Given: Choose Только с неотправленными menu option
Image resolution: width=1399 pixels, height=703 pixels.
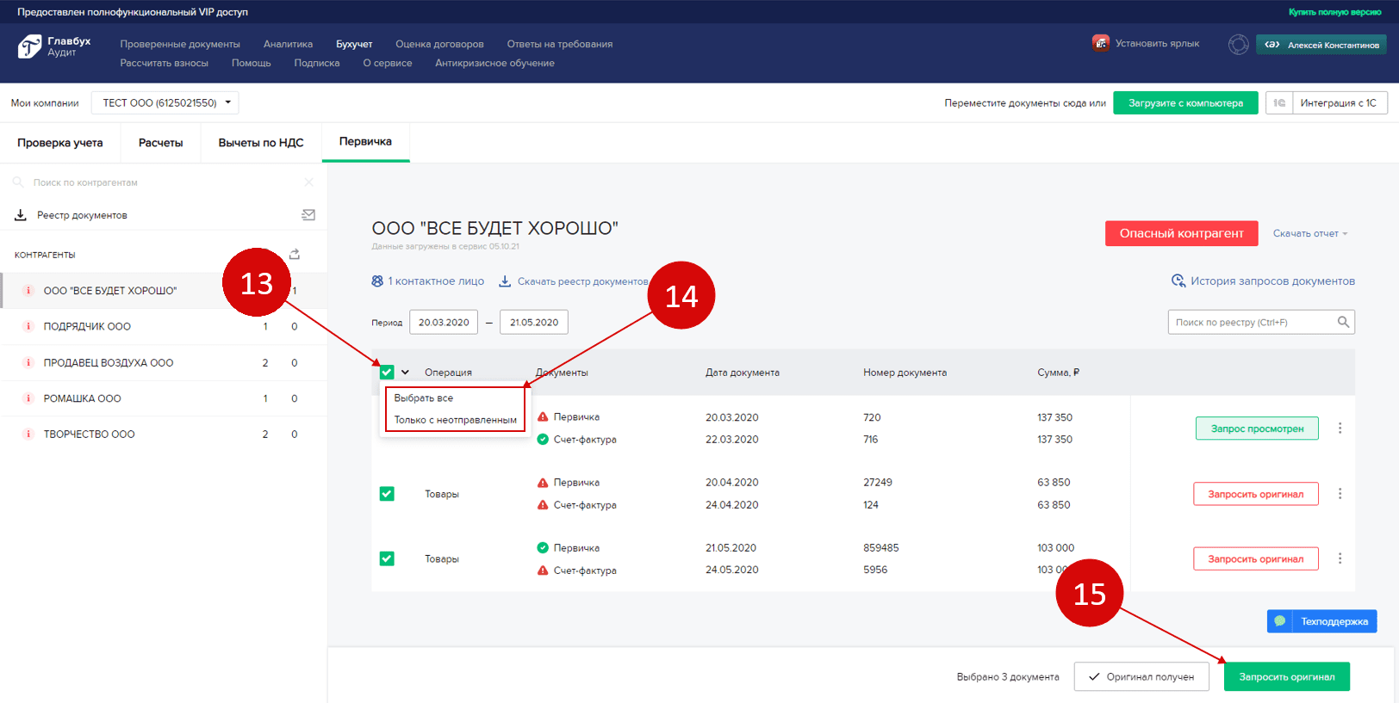Looking at the screenshot, I should 455,420.
